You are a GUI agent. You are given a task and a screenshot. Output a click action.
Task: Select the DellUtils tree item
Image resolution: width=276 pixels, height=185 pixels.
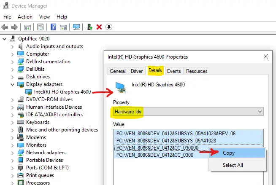click(35, 69)
